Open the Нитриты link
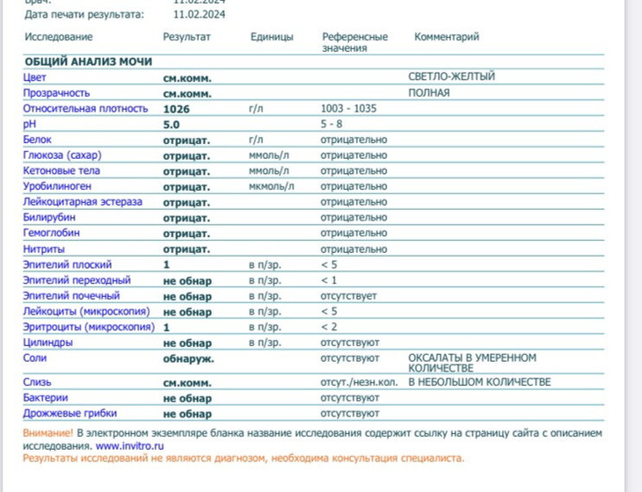Image resolution: width=642 pixels, height=492 pixels. point(44,249)
